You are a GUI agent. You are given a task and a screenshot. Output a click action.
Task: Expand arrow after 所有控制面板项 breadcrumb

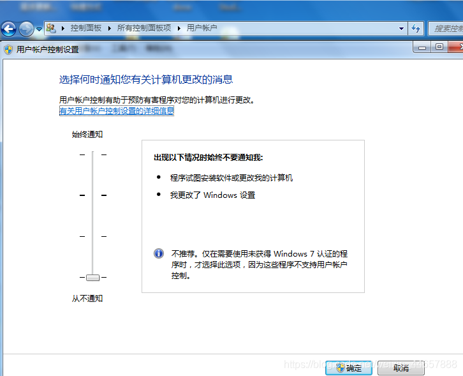(179, 28)
